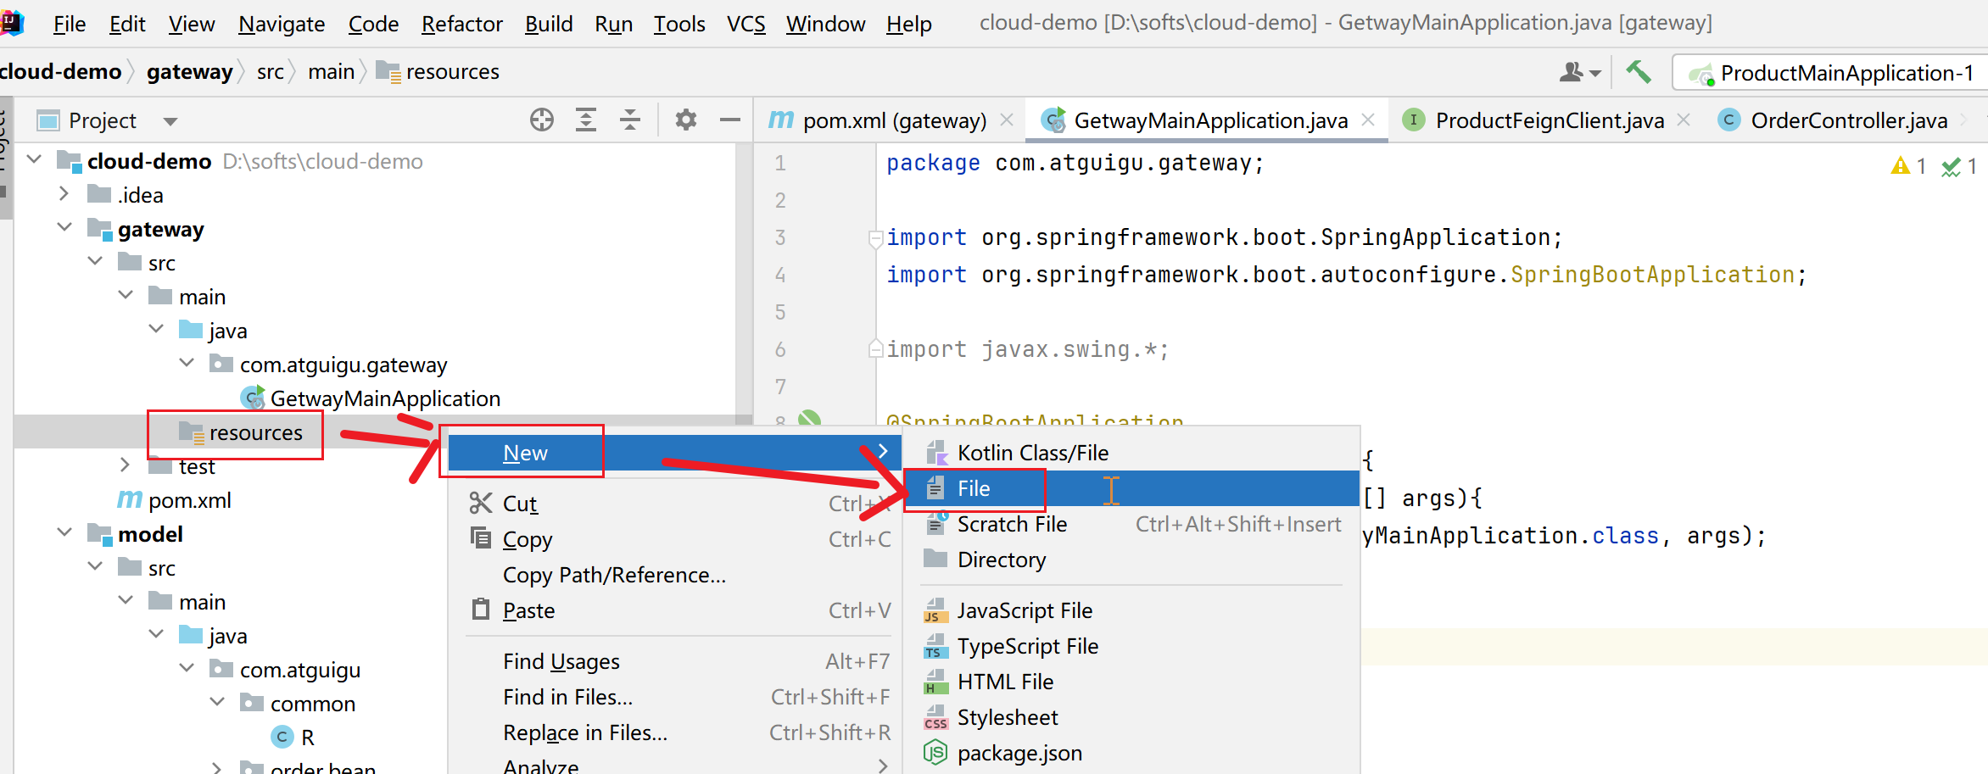Image resolution: width=1988 pixels, height=774 pixels.
Task: Fold the import block at line 3
Action: pyautogui.click(x=875, y=238)
